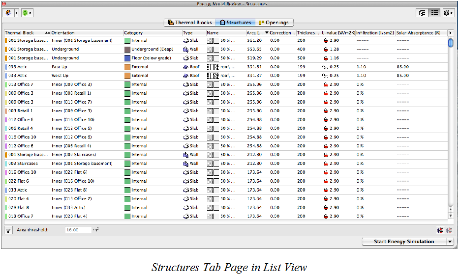Click the green refresh icon in toolbar
459x276 pixels.
coord(25,13)
